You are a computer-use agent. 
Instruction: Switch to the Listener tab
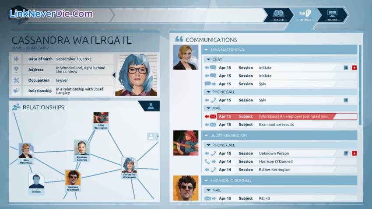coord(305,15)
